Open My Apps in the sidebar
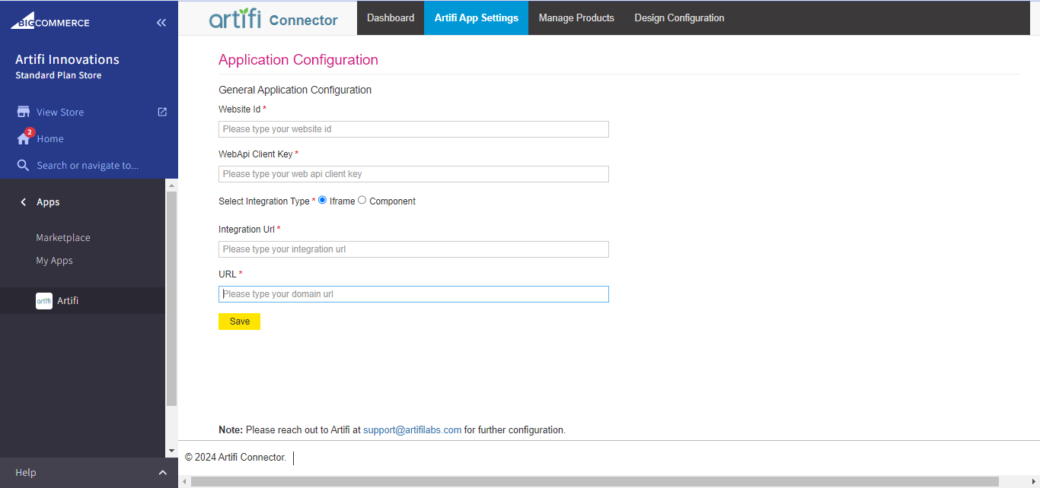1040x488 pixels. coord(55,261)
